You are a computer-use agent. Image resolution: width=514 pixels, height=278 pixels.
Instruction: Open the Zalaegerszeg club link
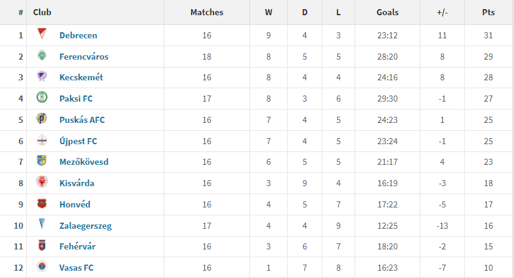[x=86, y=226]
